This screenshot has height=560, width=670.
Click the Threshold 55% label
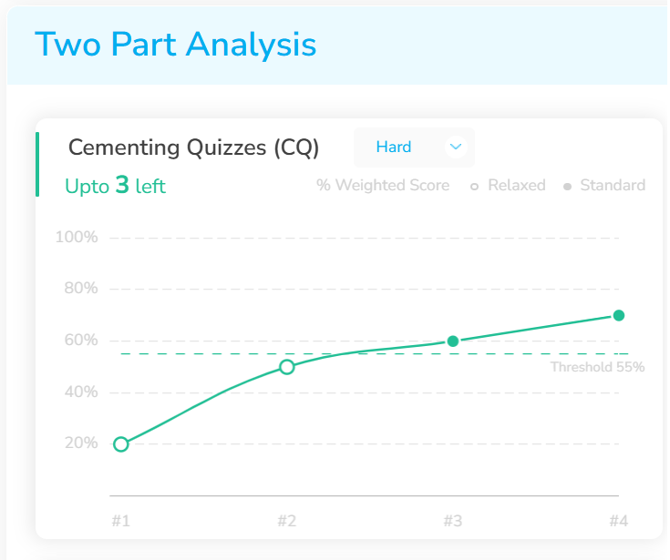597,367
